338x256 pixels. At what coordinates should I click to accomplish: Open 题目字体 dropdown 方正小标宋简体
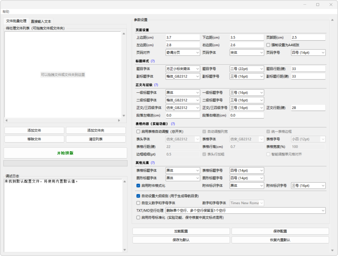point(182,69)
